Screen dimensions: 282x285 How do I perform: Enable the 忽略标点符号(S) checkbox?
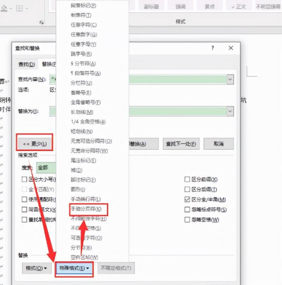(187, 209)
